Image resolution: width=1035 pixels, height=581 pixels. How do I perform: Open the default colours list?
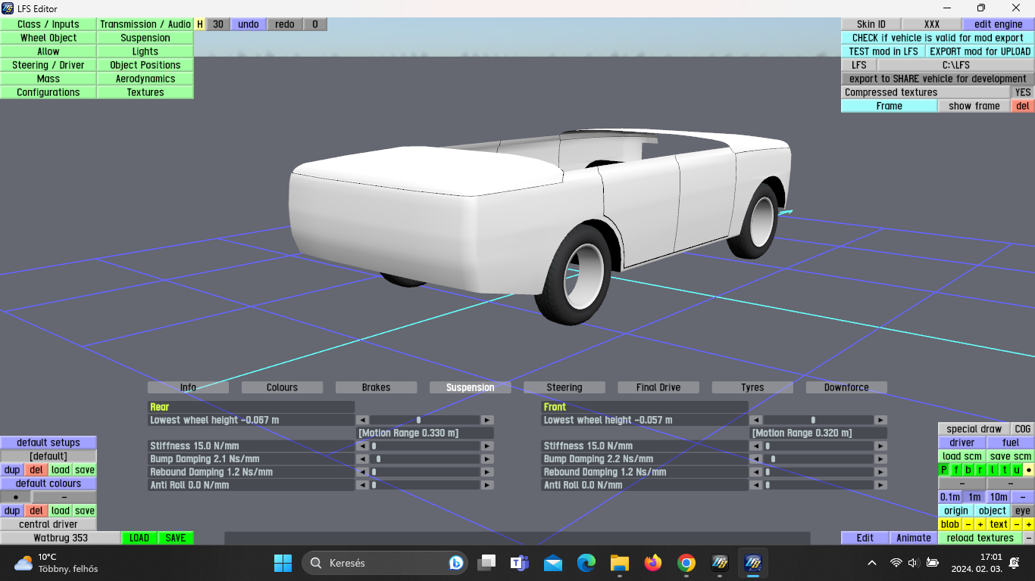coord(48,483)
